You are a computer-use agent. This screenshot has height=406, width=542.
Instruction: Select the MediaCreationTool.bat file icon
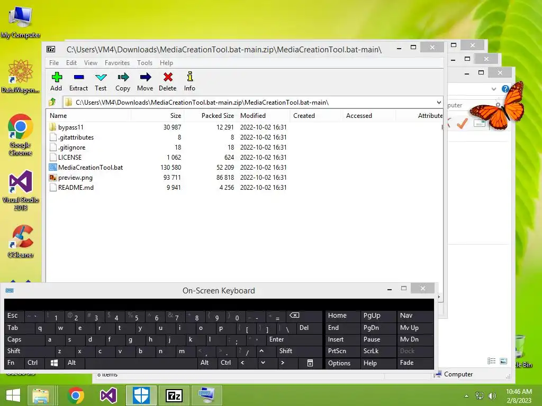(x=52, y=168)
